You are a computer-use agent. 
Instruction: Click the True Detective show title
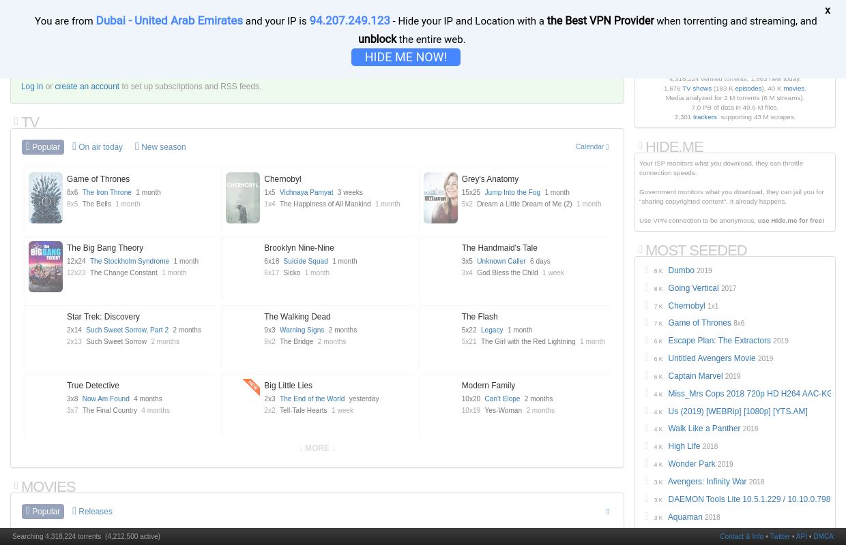(x=93, y=386)
